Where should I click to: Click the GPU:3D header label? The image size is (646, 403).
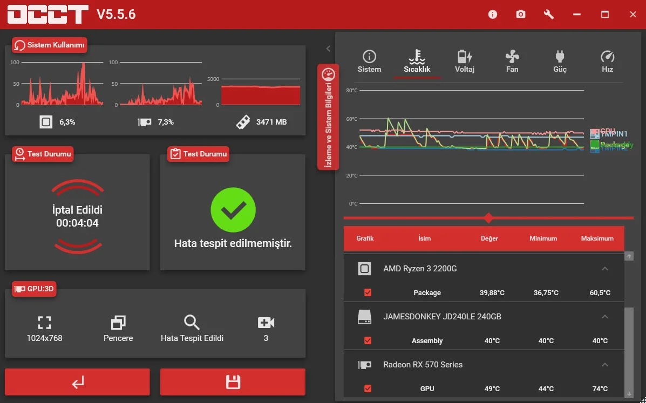click(34, 289)
